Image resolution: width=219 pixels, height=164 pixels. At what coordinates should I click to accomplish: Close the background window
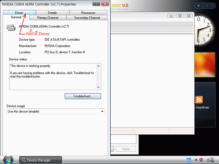(x=189, y=16)
